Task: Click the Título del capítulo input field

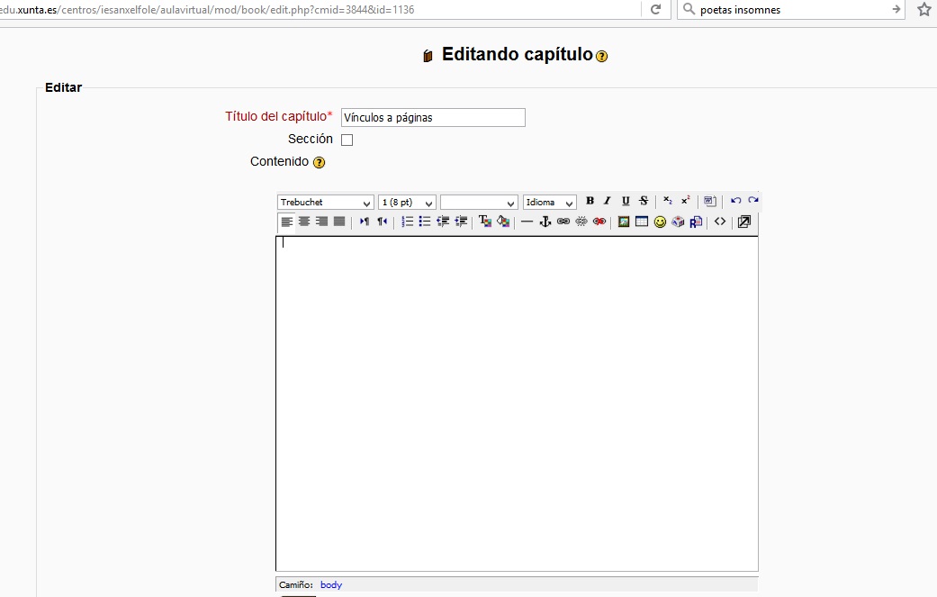Action: tap(433, 117)
